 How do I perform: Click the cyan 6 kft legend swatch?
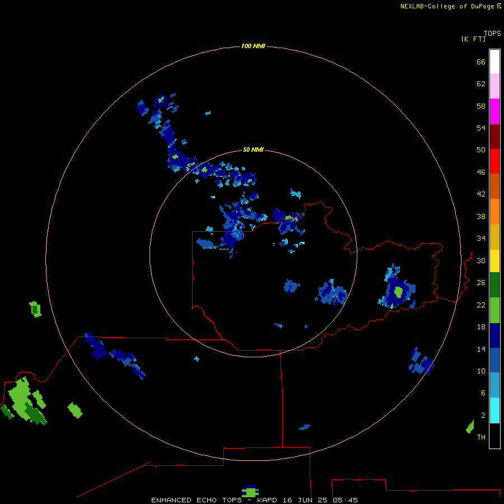tap(494, 410)
